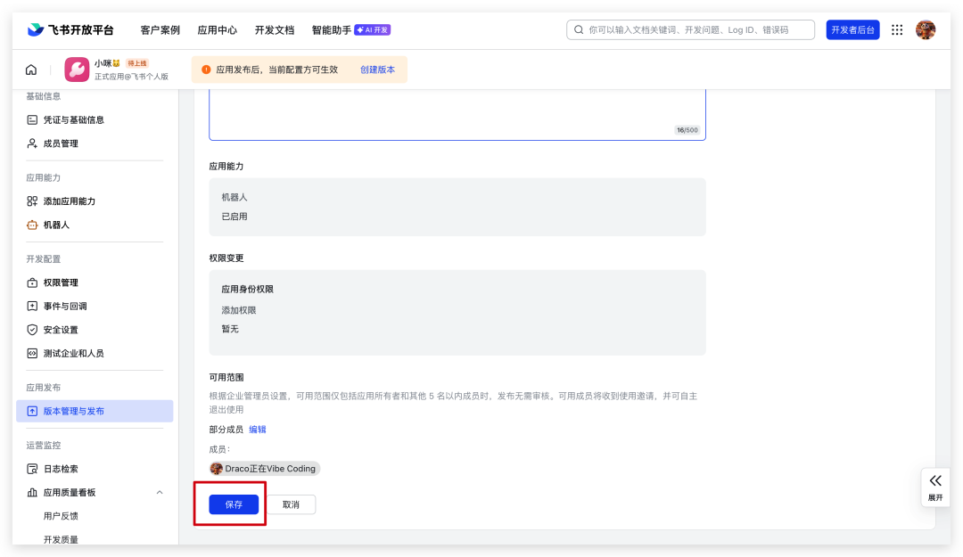Focus the documentation search field
The height and width of the screenshot is (557, 963).
(x=695, y=29)
